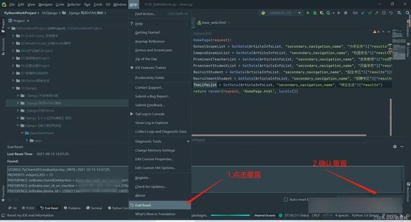Collapse the 10.Django folder
This screenshot has width=411, height=222.
[x=13, y=88]
